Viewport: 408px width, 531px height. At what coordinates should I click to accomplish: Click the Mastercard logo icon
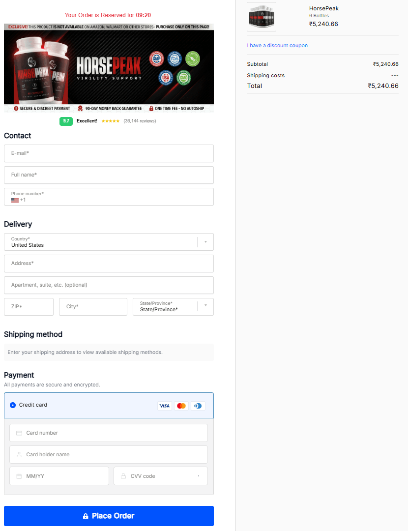(181, 406)
